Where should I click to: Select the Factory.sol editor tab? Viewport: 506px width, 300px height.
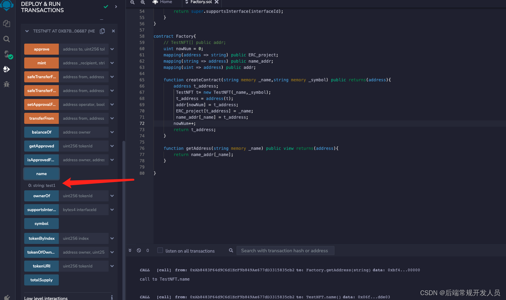click(x=201, y=2)
